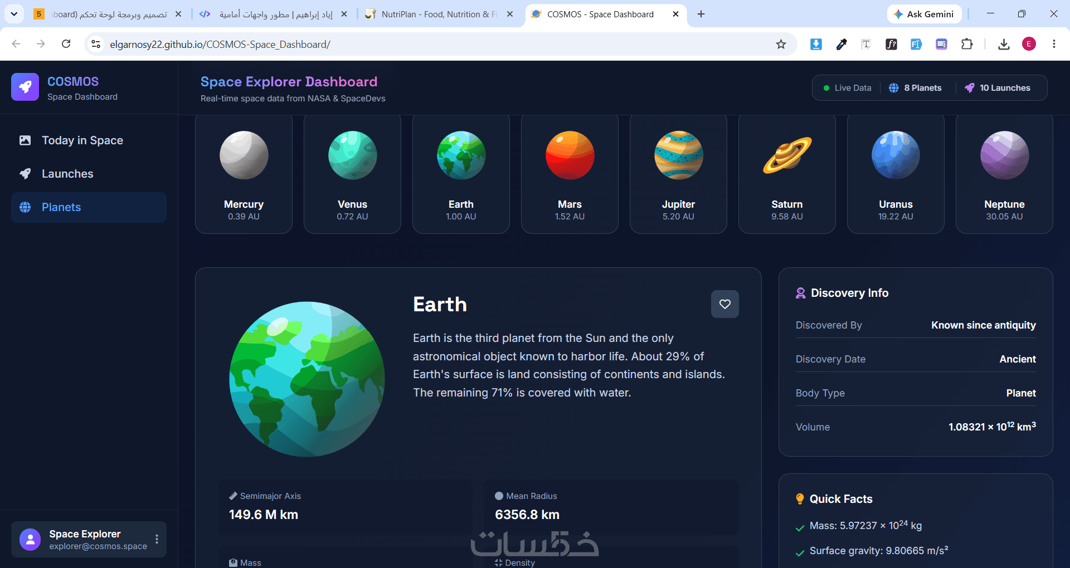
Task: Favorite Earth with the heart button
Action: 725,304
